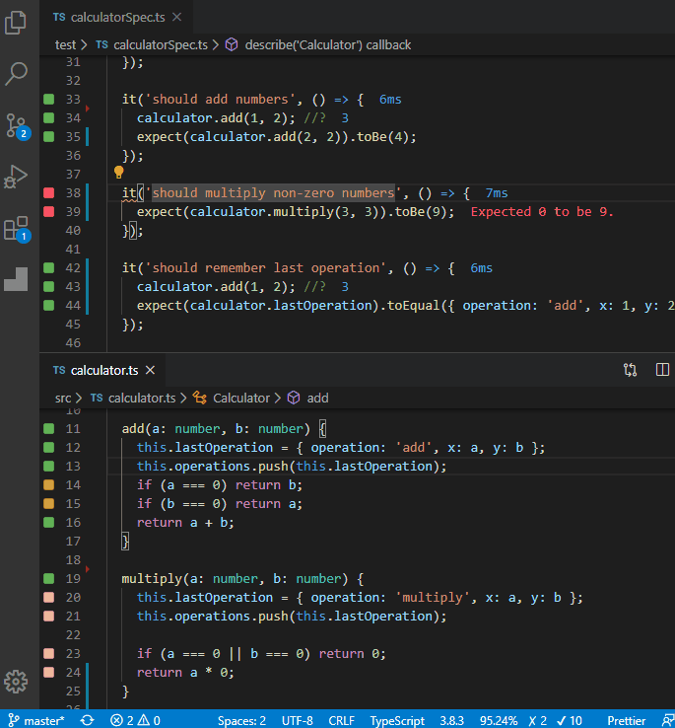This screenshot has width=675, height=728.
Task: Change language mode from TypeScript
Action: [x=397, y=720]
